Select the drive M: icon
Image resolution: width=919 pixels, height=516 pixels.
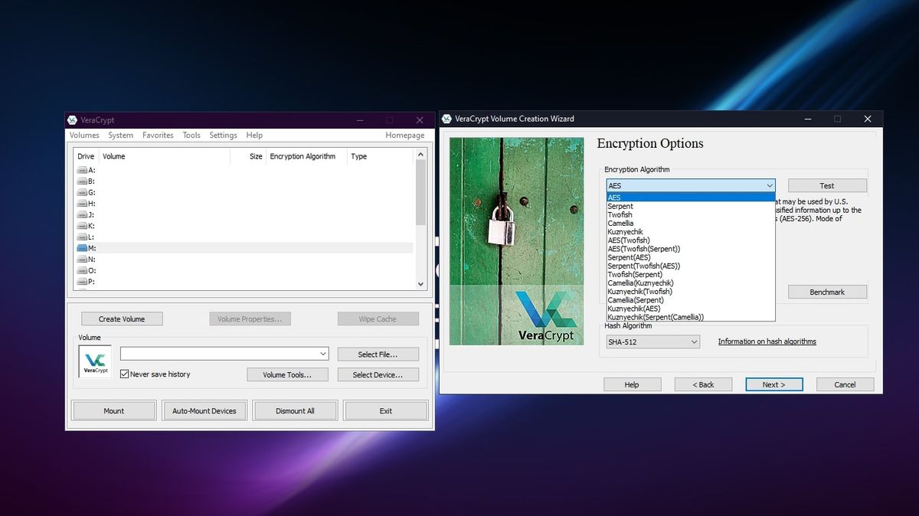tap(83, 247)
